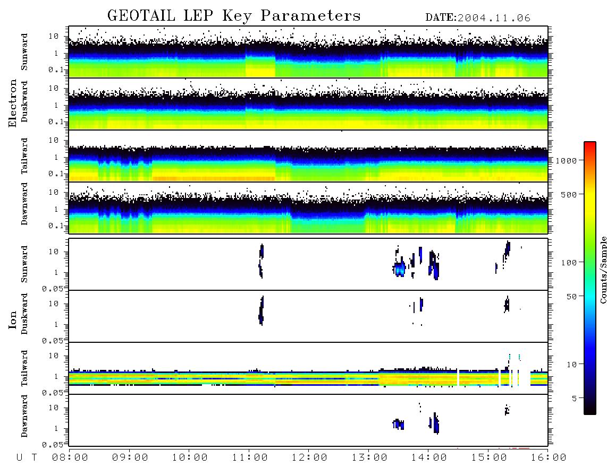The image size is (607, 467).
Task: Select the Ion Duskward panel label
Action: (24, 314)
